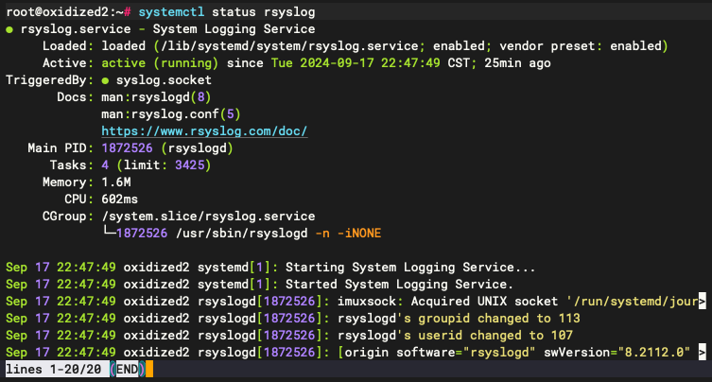Select the timestamp 'Tue 2024-09-17 22:47:49'

pyautogui.click(x=356, y=63)
